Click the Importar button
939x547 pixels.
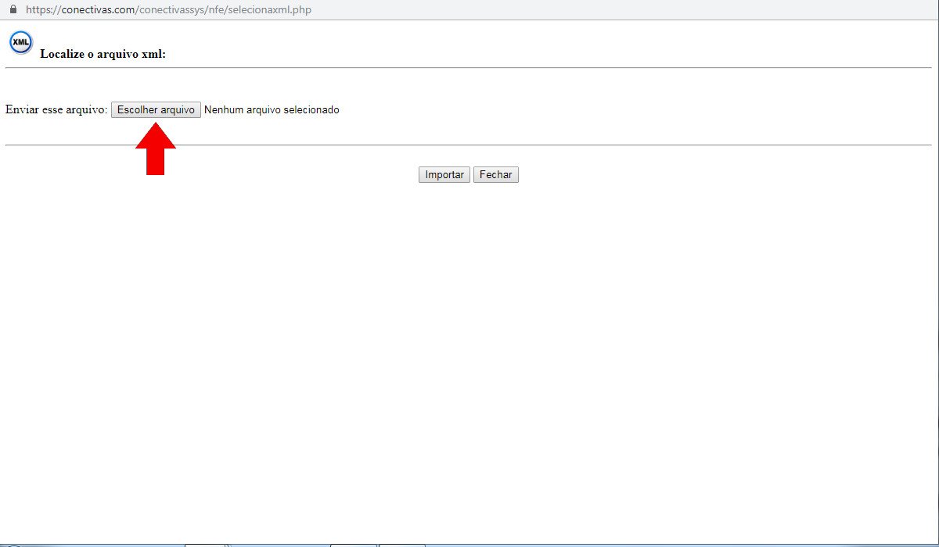(x=444, y=175)
